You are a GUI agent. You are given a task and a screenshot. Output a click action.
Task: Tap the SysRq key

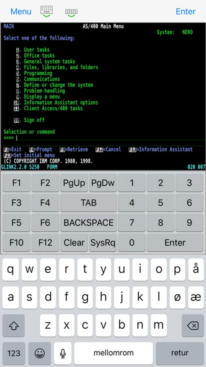[x=103, y=243]
